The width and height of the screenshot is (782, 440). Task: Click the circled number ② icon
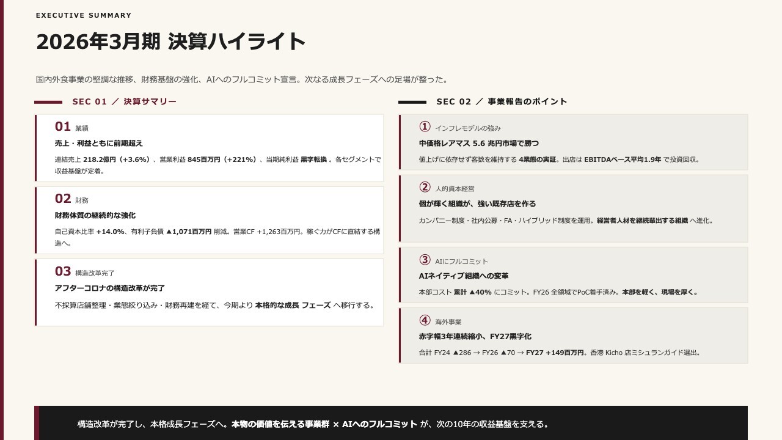(x=425, y=187)
